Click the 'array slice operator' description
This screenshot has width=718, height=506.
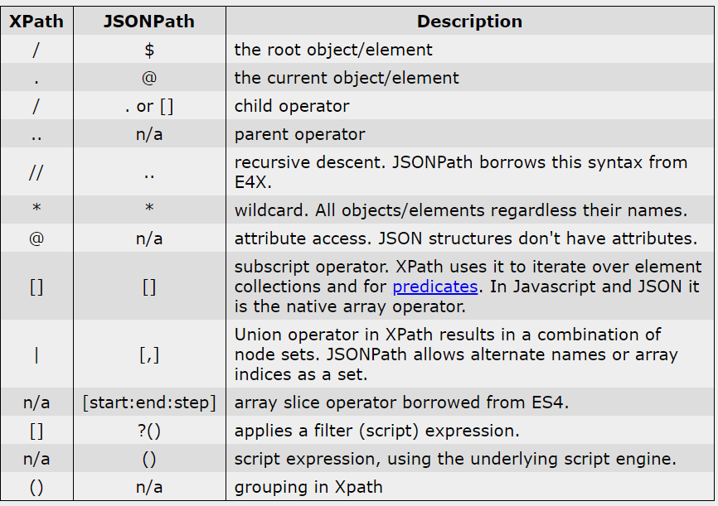401,402
